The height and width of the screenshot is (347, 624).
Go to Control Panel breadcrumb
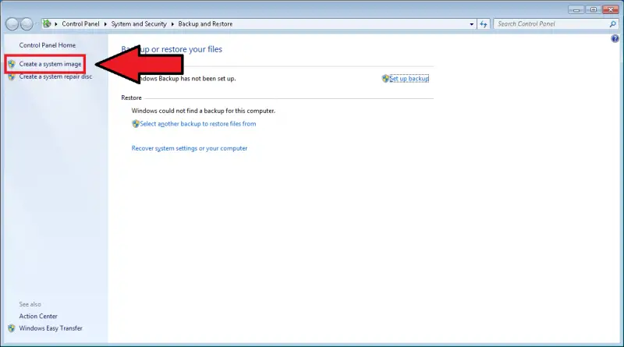point(80,24)
